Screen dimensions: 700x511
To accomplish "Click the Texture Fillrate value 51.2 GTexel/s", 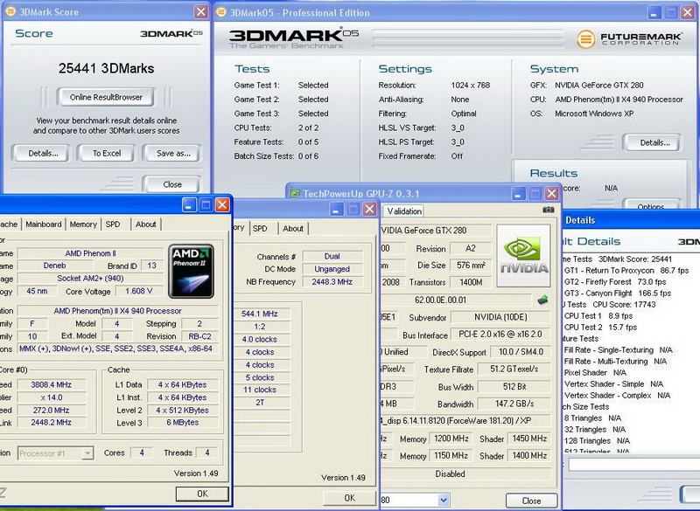I will pyautogui.click(x=514, y=369).
